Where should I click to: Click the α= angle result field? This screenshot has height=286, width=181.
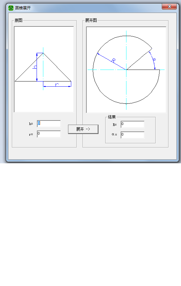[x=133, y=135]
